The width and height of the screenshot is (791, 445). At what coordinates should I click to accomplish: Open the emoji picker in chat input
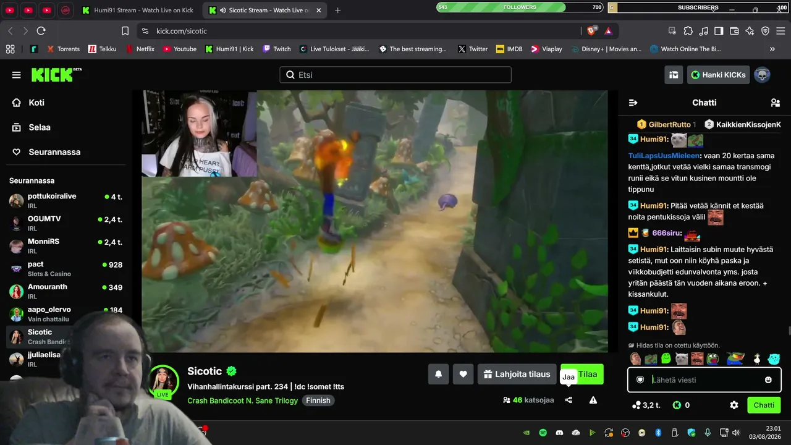click(768, 379)
